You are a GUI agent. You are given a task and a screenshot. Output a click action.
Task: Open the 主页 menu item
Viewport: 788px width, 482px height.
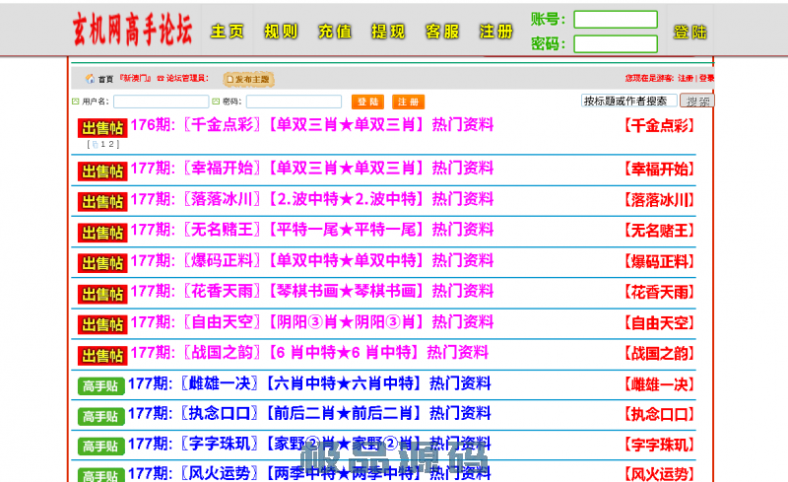(228, 32)
